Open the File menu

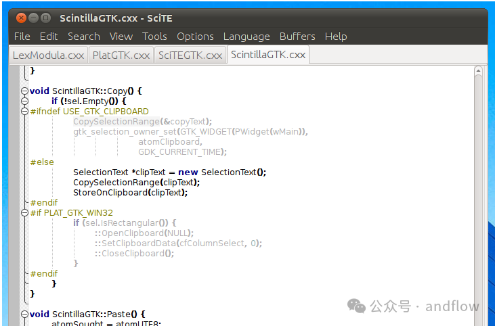22,37
